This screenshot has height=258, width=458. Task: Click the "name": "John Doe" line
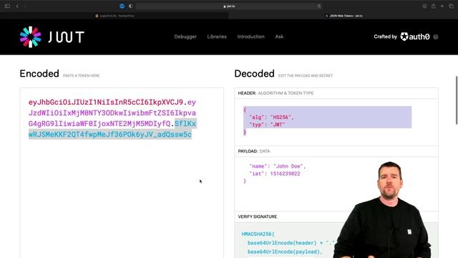(x=277, y=166)
